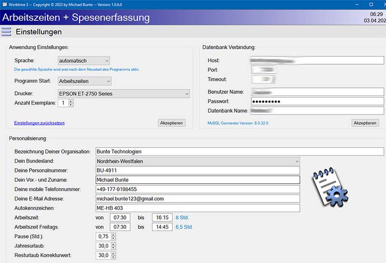386x263 pixels.
Task: Increase Anzahl Exemplare with the up arrow
Action: point(71,101)
